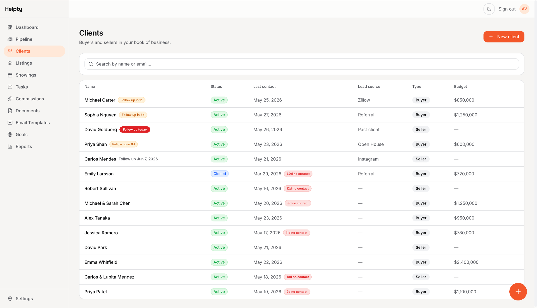Click the Email Templates envelope icon
Viewport: 537px width, 308px height.
pyautogui.click(x=10, y=123)
